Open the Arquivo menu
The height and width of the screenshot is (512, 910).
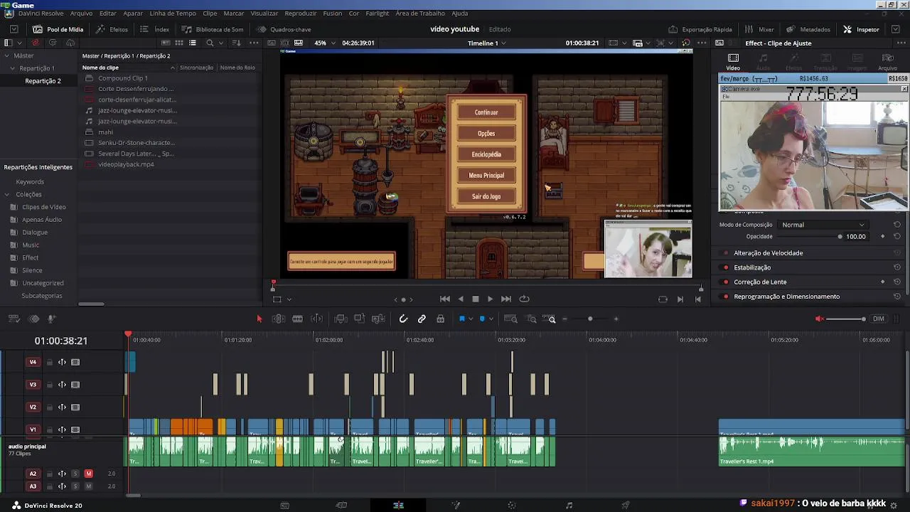pos(81,14)
